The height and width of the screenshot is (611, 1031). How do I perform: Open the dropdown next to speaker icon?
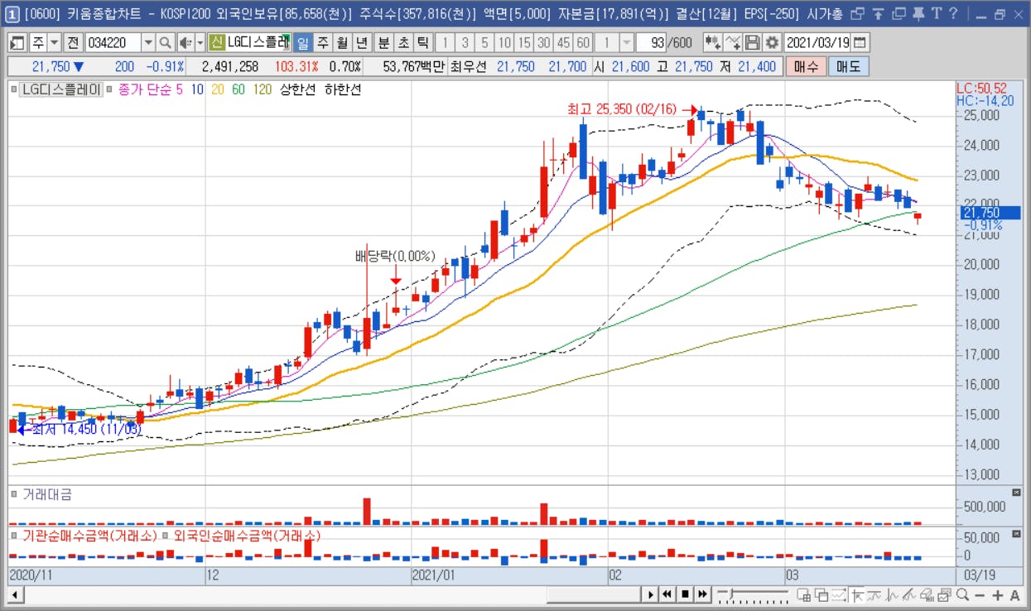[200, 42]
